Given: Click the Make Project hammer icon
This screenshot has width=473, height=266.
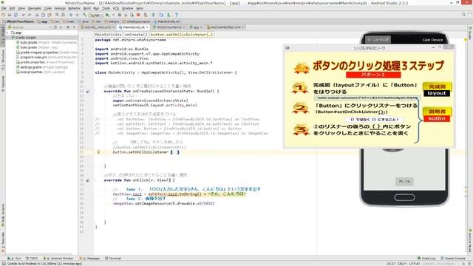Looking at the screenshot, I should [x=85, y=15].
